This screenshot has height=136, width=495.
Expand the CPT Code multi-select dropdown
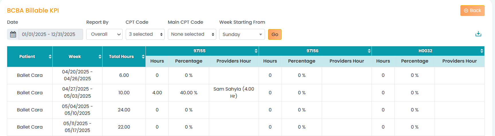point(145,34)
